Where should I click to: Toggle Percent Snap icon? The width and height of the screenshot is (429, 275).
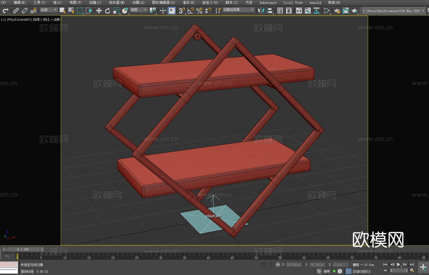click(199, 11)
